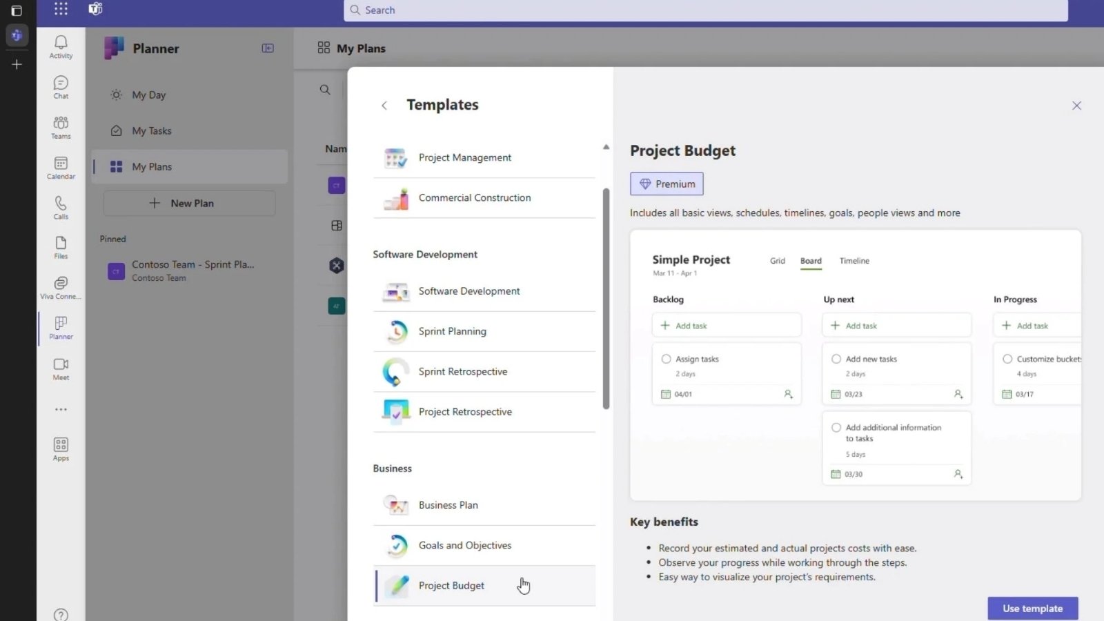Image resolution: width=1104 pixels, height=621 pixels.
Task: Click the window switcher icon at top-left
Action: [17, 10]
